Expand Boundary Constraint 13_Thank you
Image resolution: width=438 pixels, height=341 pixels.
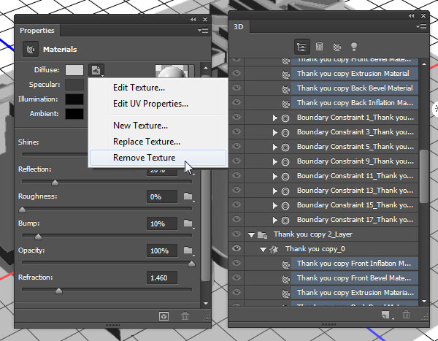tap(275, 191)
